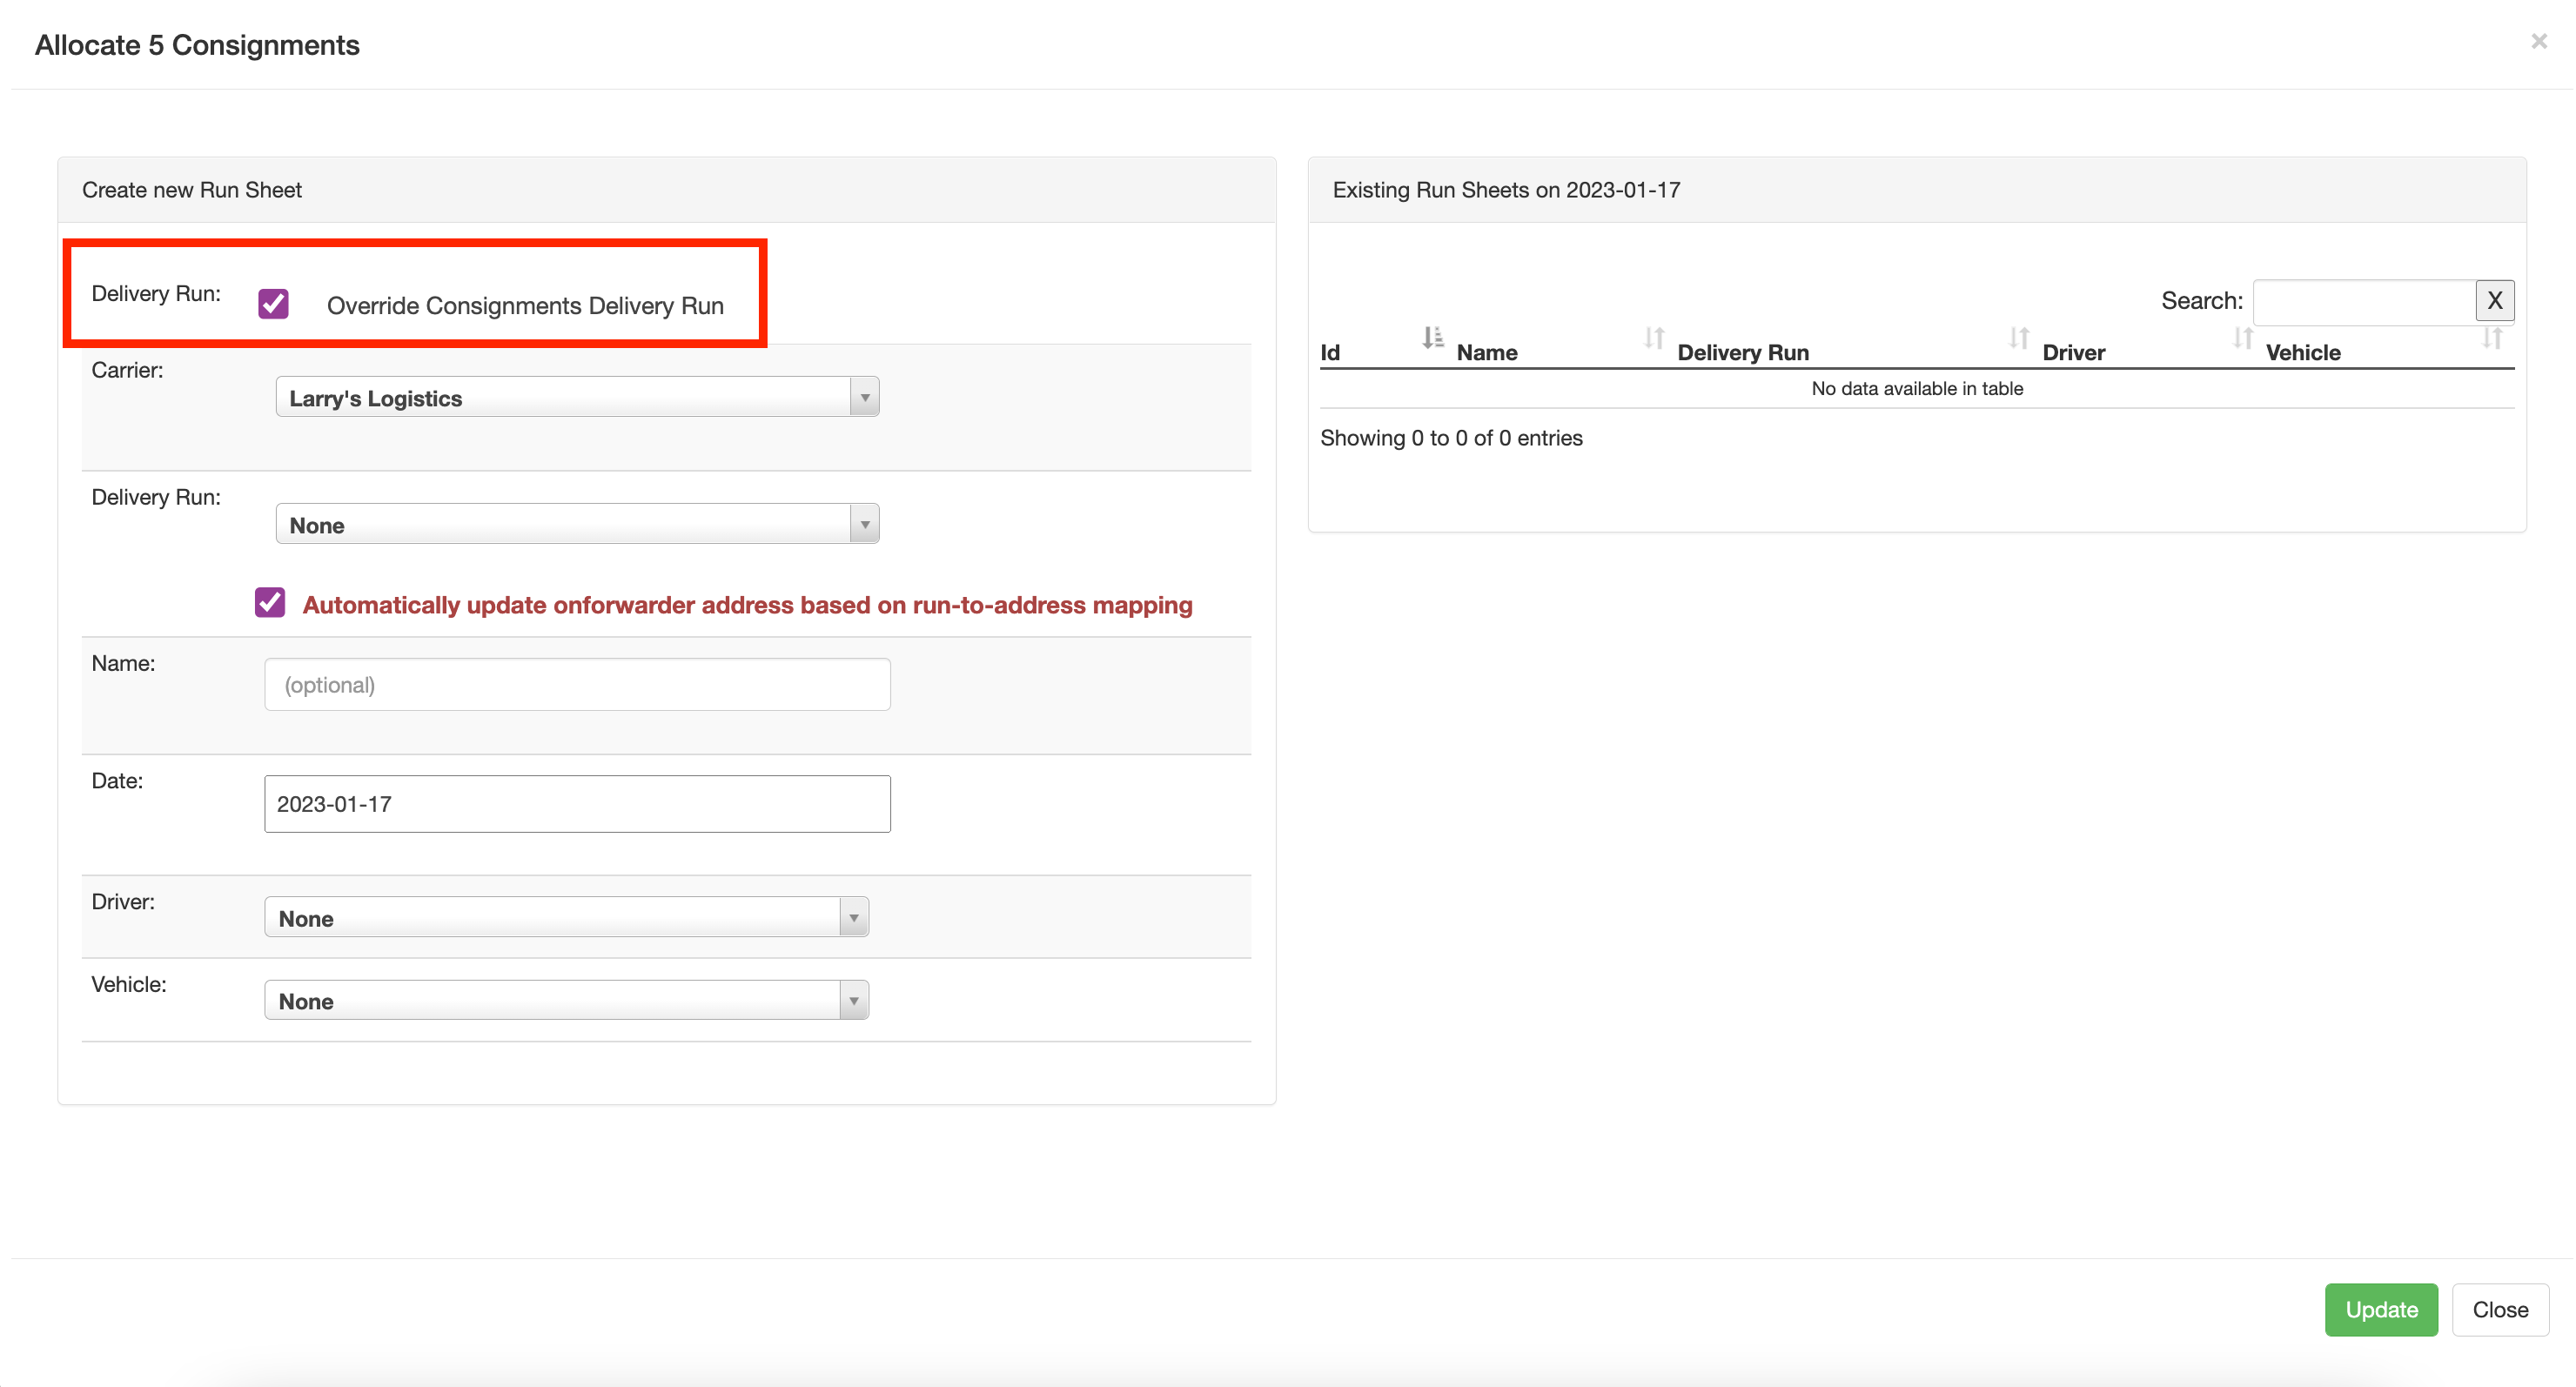Image resolution: width=2576 pixels, height=1387 pixels.
Task: Open the Carrier dropdown arrow
Action: [864, 396]
